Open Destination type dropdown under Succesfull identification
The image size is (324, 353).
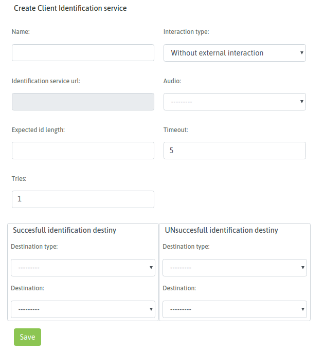pyautogui.click(x=83, y=268)
